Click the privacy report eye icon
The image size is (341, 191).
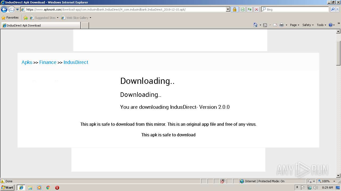tap(223, 181)
